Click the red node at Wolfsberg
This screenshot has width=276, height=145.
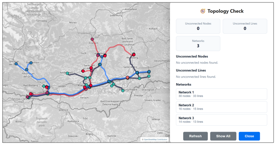(134, 55)
